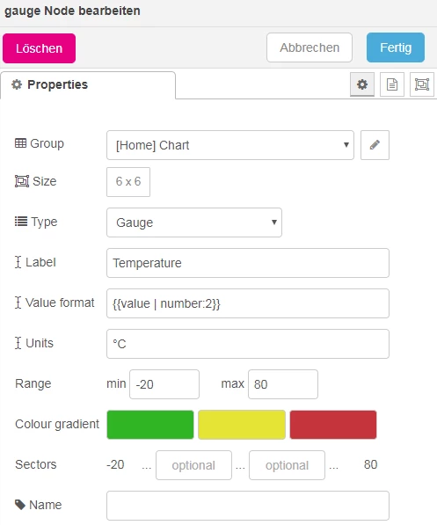Open the 6 x 6 size selector

pos(128,182)
